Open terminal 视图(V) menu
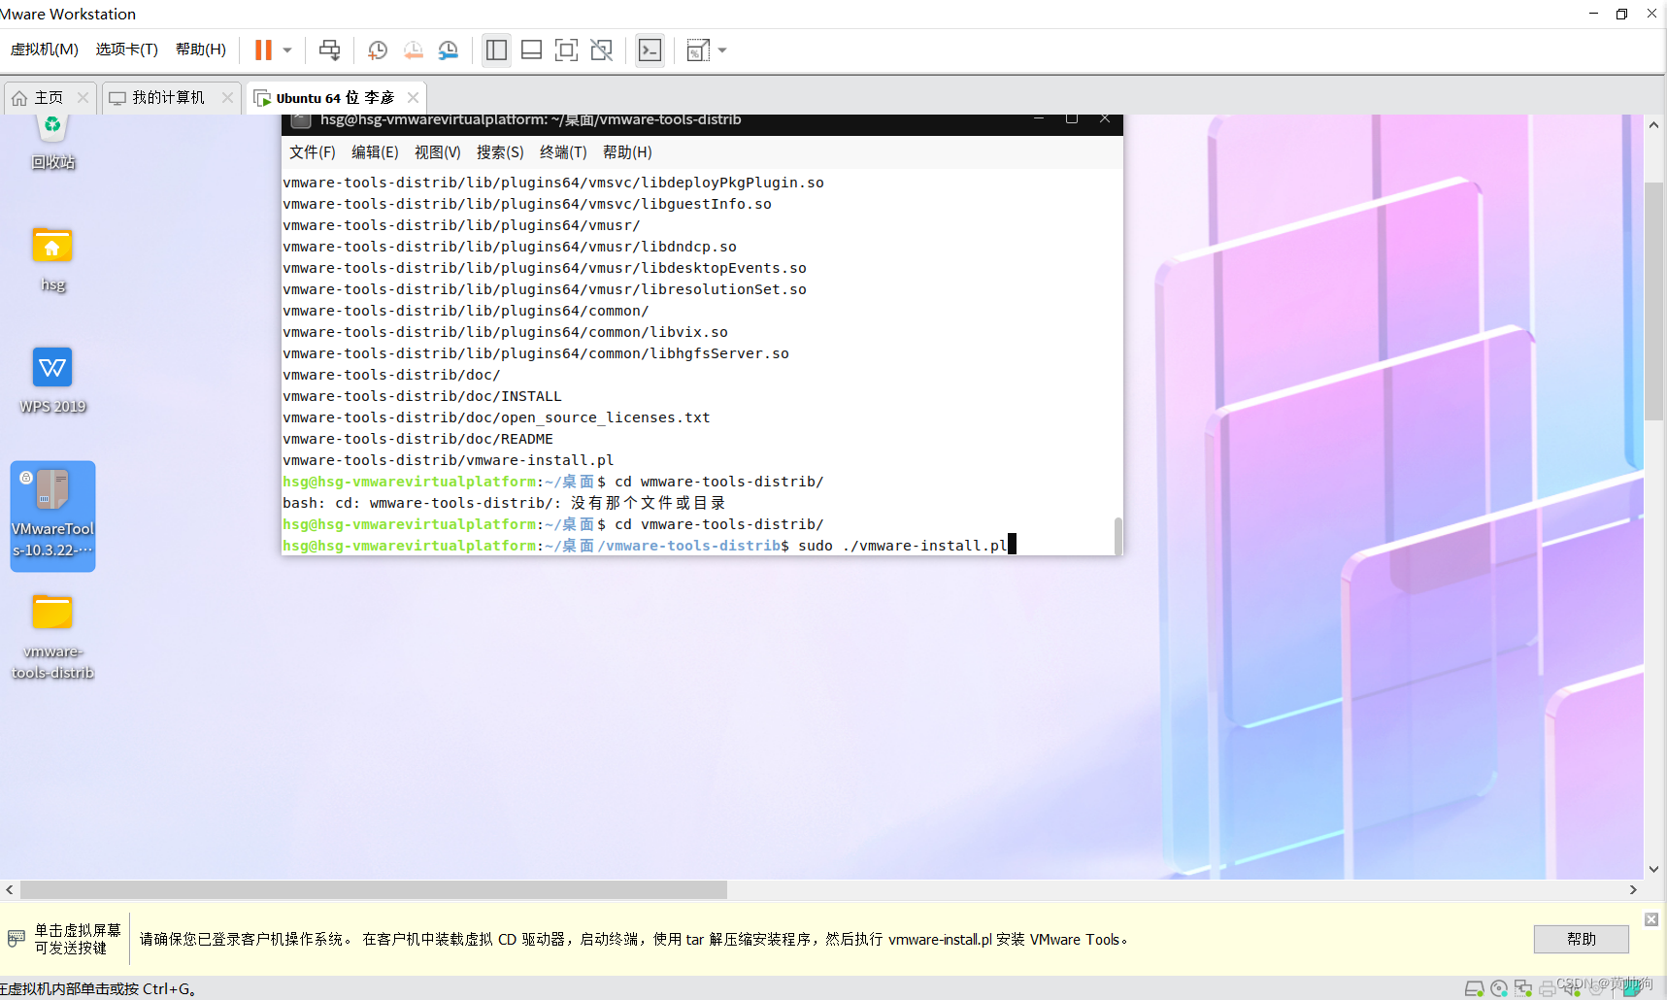Viewport: 1667px width, 1000px height. click(438, 152)
